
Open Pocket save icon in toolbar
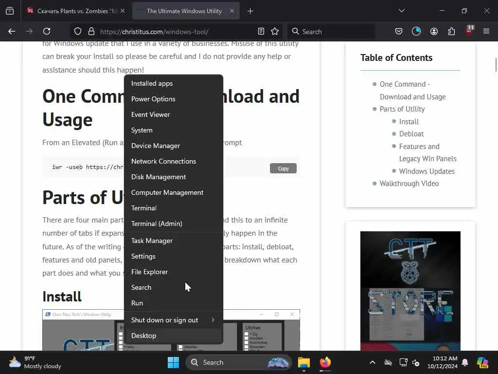[399, 31]
